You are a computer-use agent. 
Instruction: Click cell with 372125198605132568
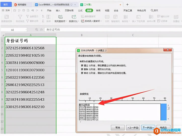[x=31, y=48]
